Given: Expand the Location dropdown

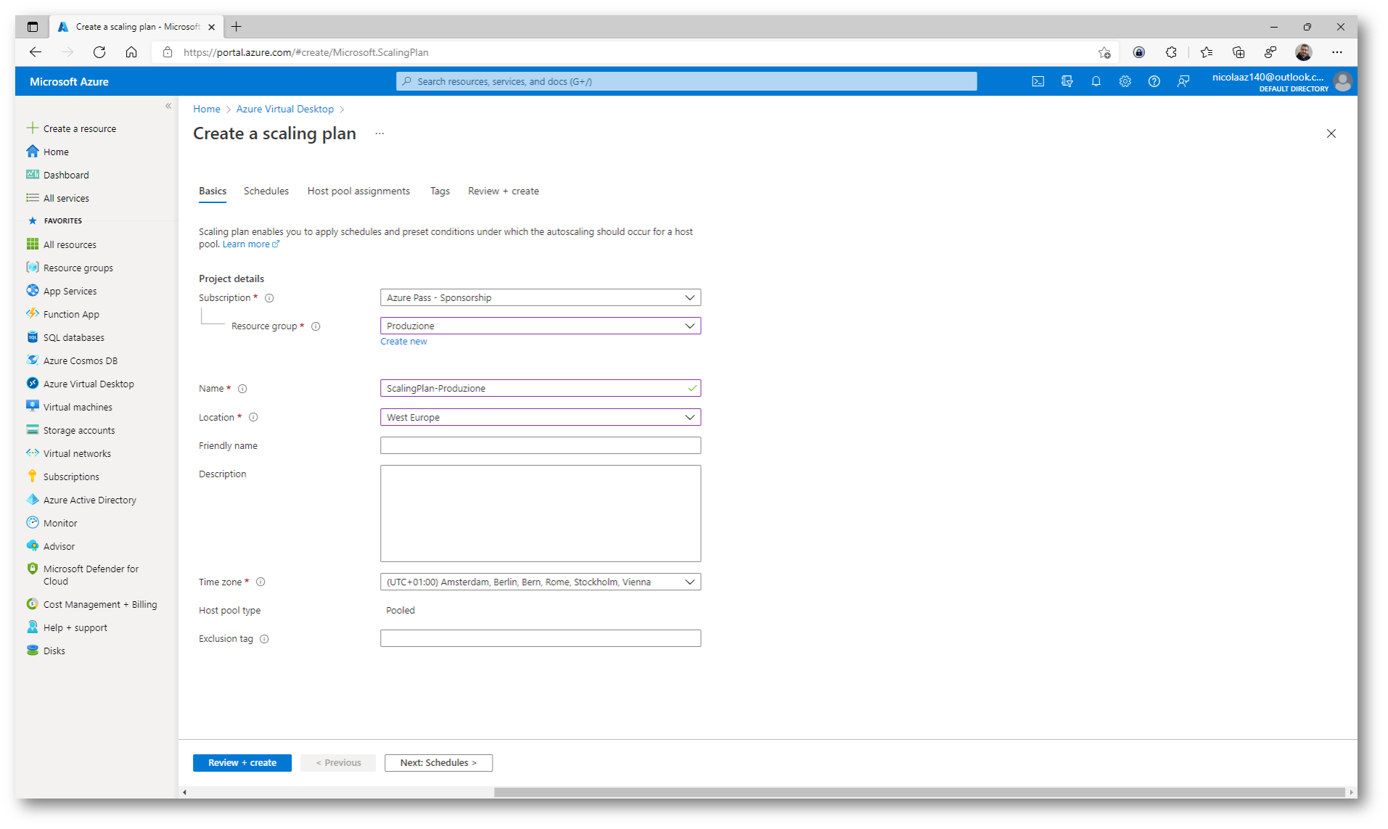Looking at the screenshot, I should coord(541,417).
